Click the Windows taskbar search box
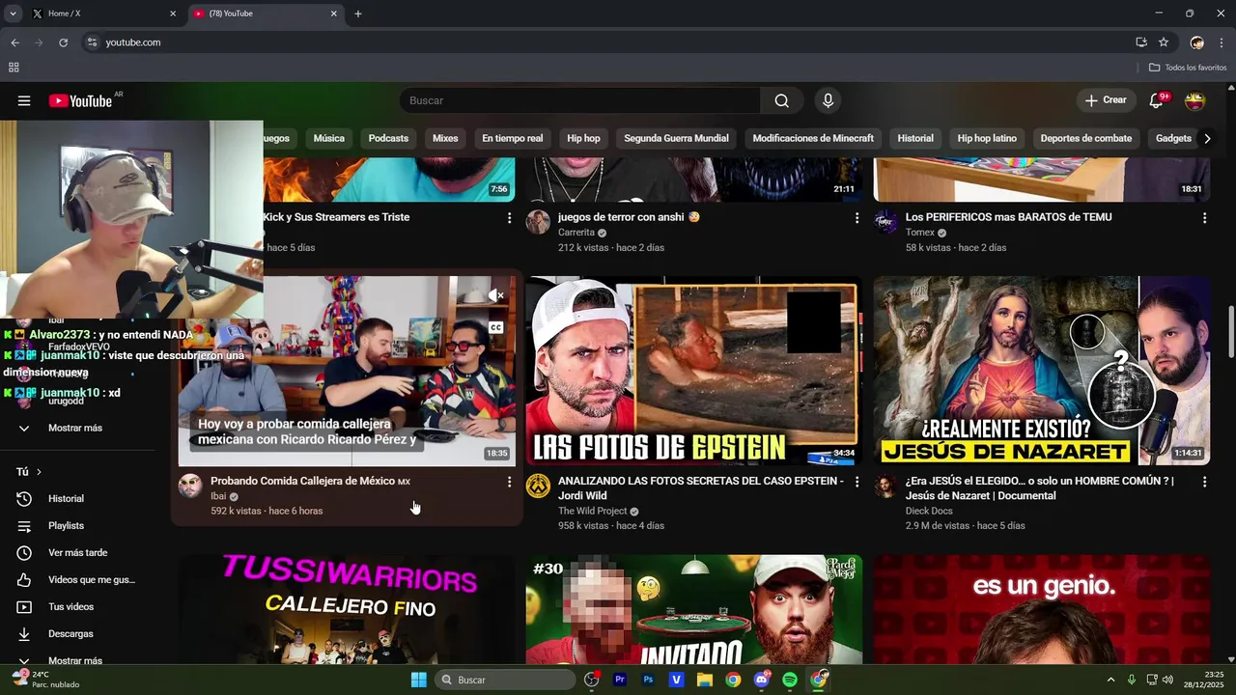Image resolution: width=1236 pixels, height=695 pixels. 506,680
